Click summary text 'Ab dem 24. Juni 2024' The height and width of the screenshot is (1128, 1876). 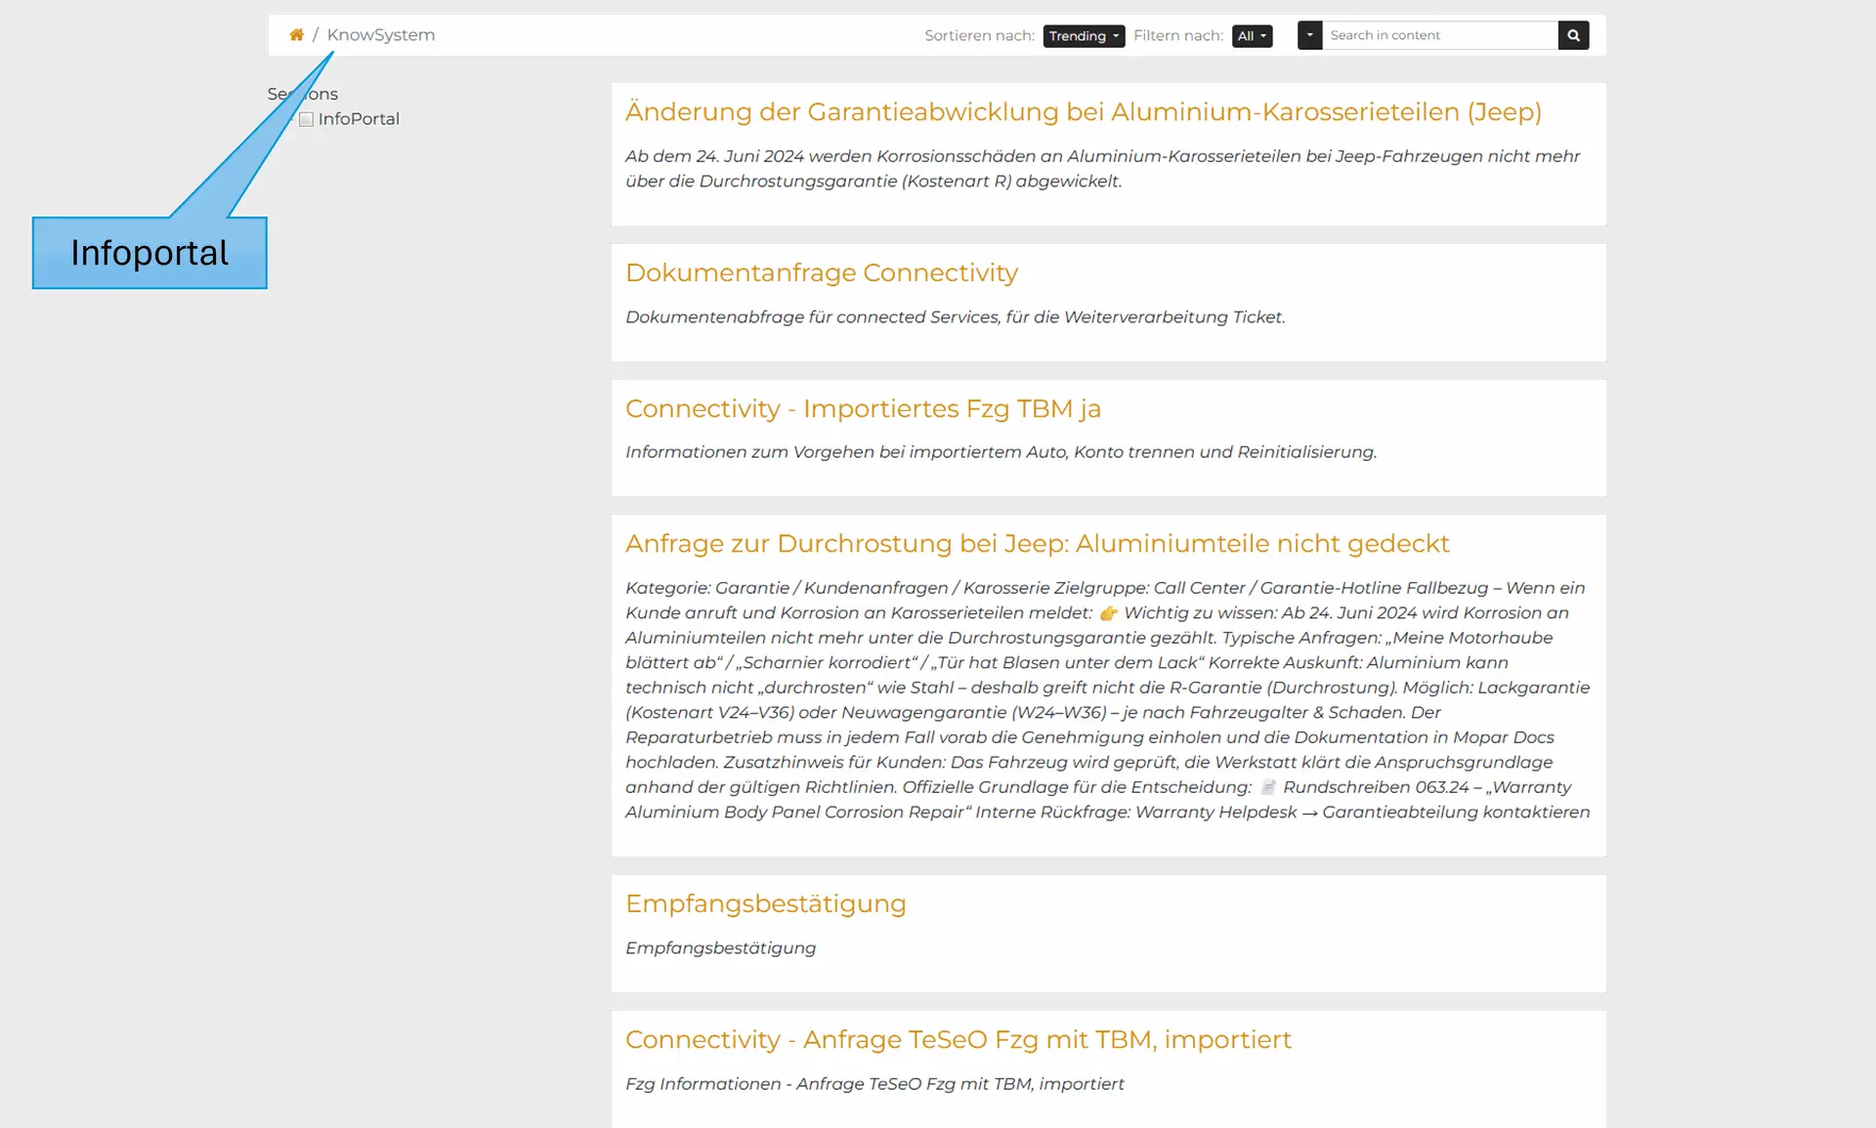pyautogui.click(x=1102, y=168)
